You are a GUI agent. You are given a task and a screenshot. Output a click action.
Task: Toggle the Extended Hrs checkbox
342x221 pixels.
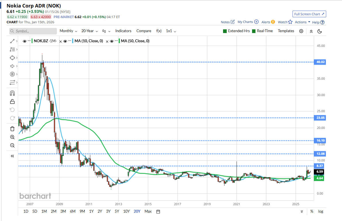pos(225,31)
